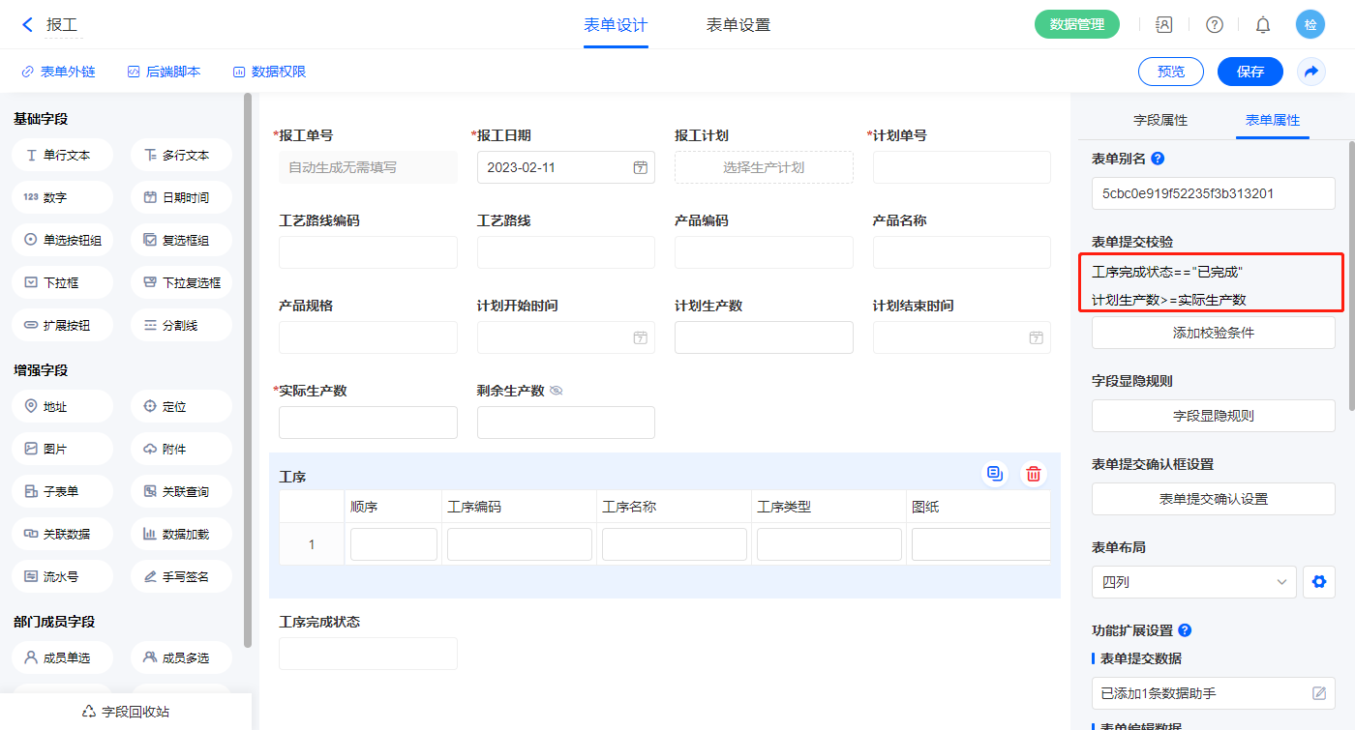
Task: Click the 实际生产数 input field
Action: tap(368, 423)
